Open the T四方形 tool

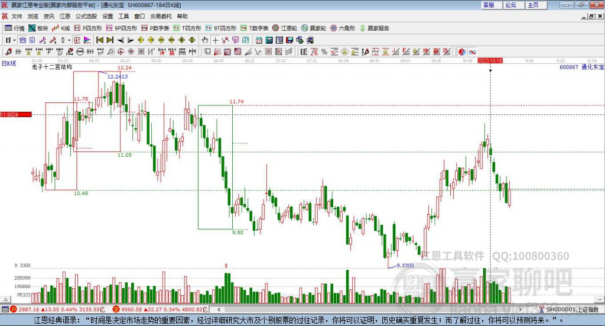pyautogui.click(x=187, y=28)
